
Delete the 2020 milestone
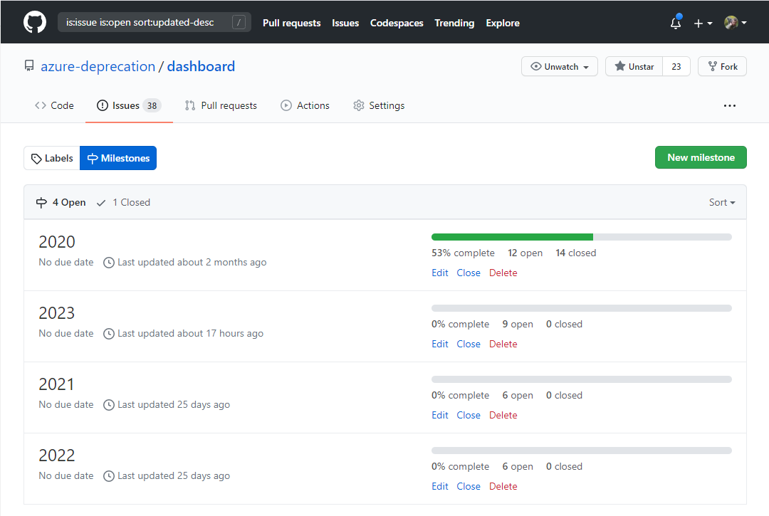503,273
